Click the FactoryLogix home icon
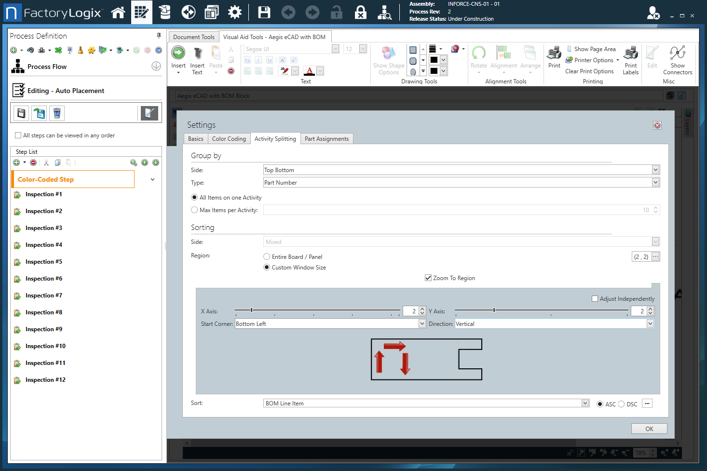Screen dimensions: 707x471 pyautogui.click(x=118, y=12)
